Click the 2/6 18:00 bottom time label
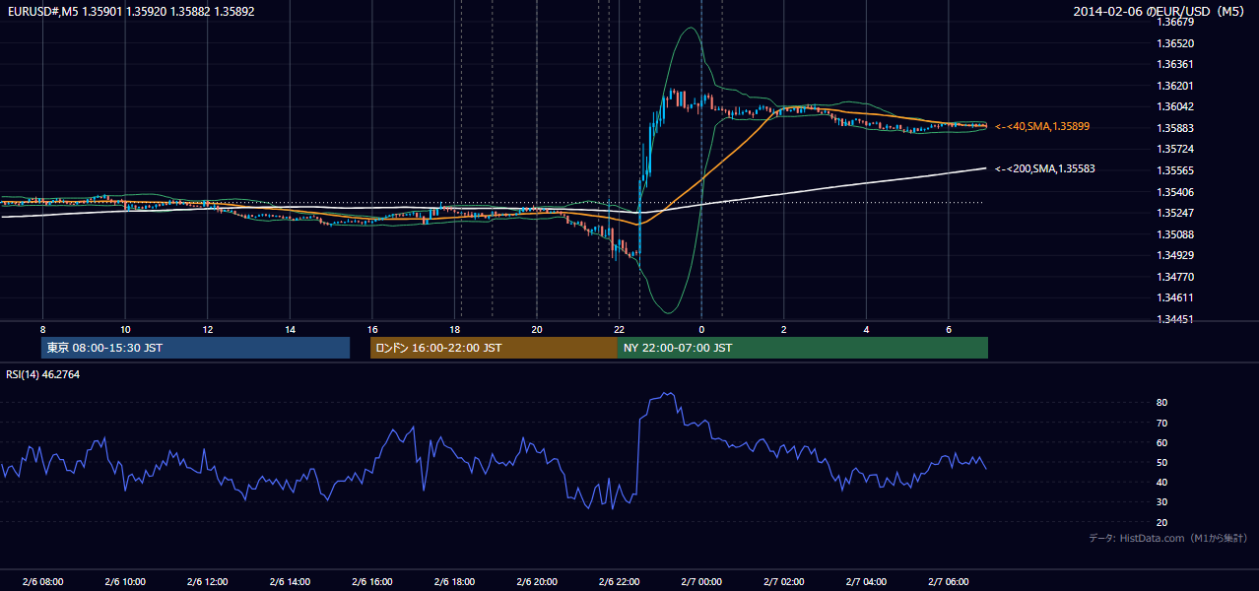The image size is (1259, 591). click(454, 581)
